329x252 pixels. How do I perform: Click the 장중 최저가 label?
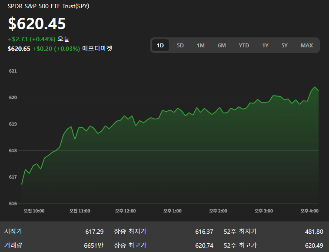click(130, 231)
